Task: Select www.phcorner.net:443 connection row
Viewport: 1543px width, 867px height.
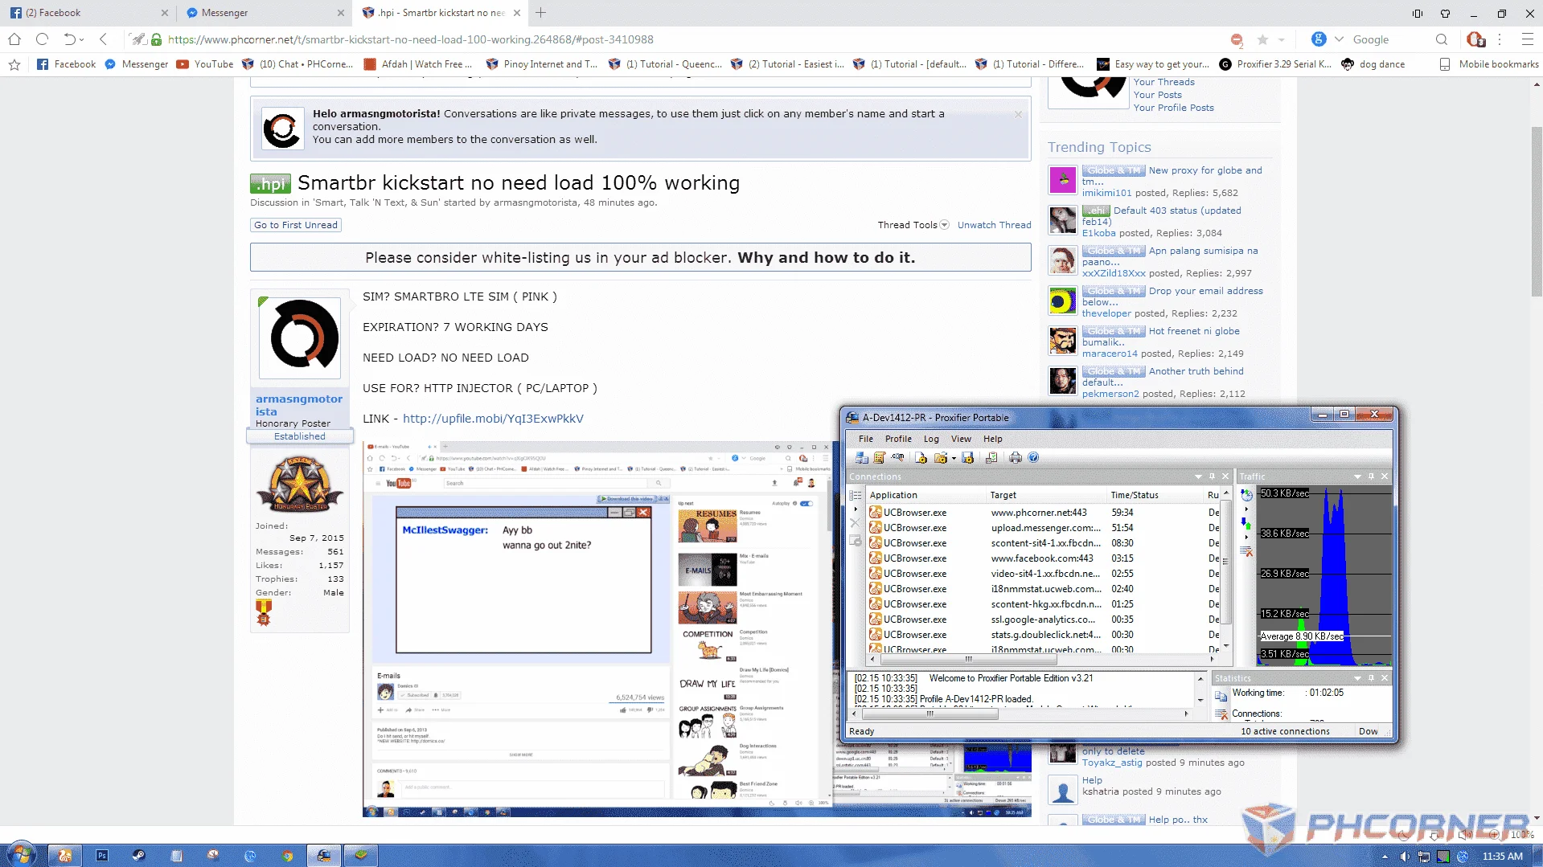Action: [1044, 512]
